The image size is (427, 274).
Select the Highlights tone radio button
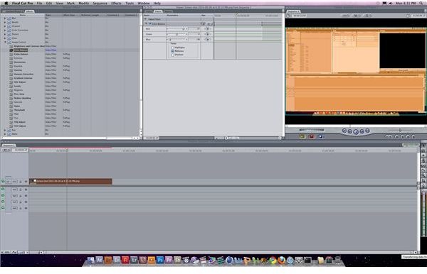tap(173, 48)
